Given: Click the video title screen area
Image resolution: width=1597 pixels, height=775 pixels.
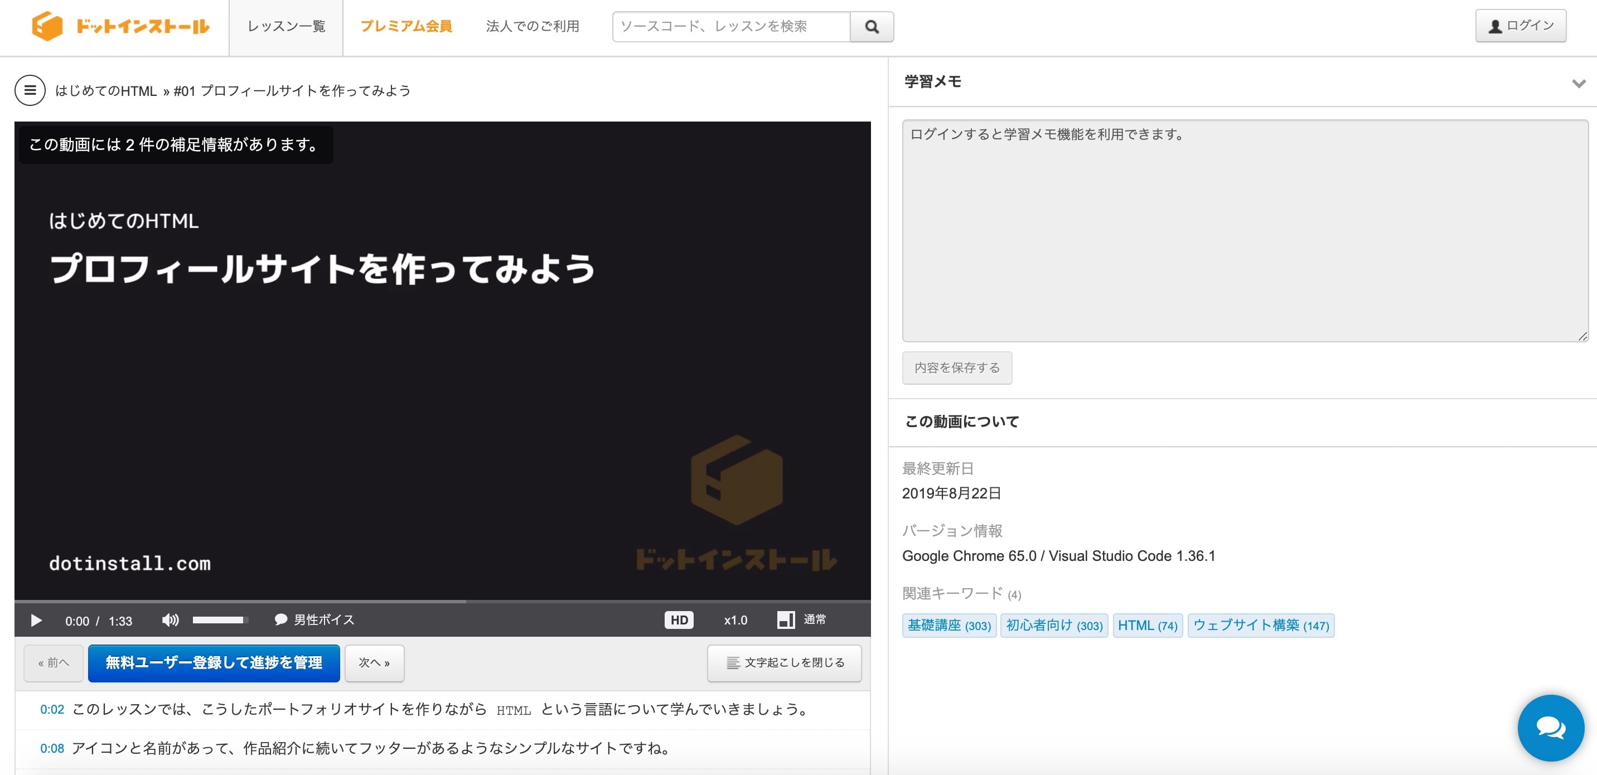Looking at the screenshot, I should tap(443, 360).
